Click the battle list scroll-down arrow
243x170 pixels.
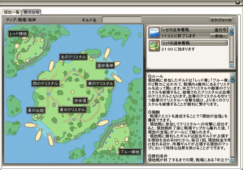tap(231, 65)
